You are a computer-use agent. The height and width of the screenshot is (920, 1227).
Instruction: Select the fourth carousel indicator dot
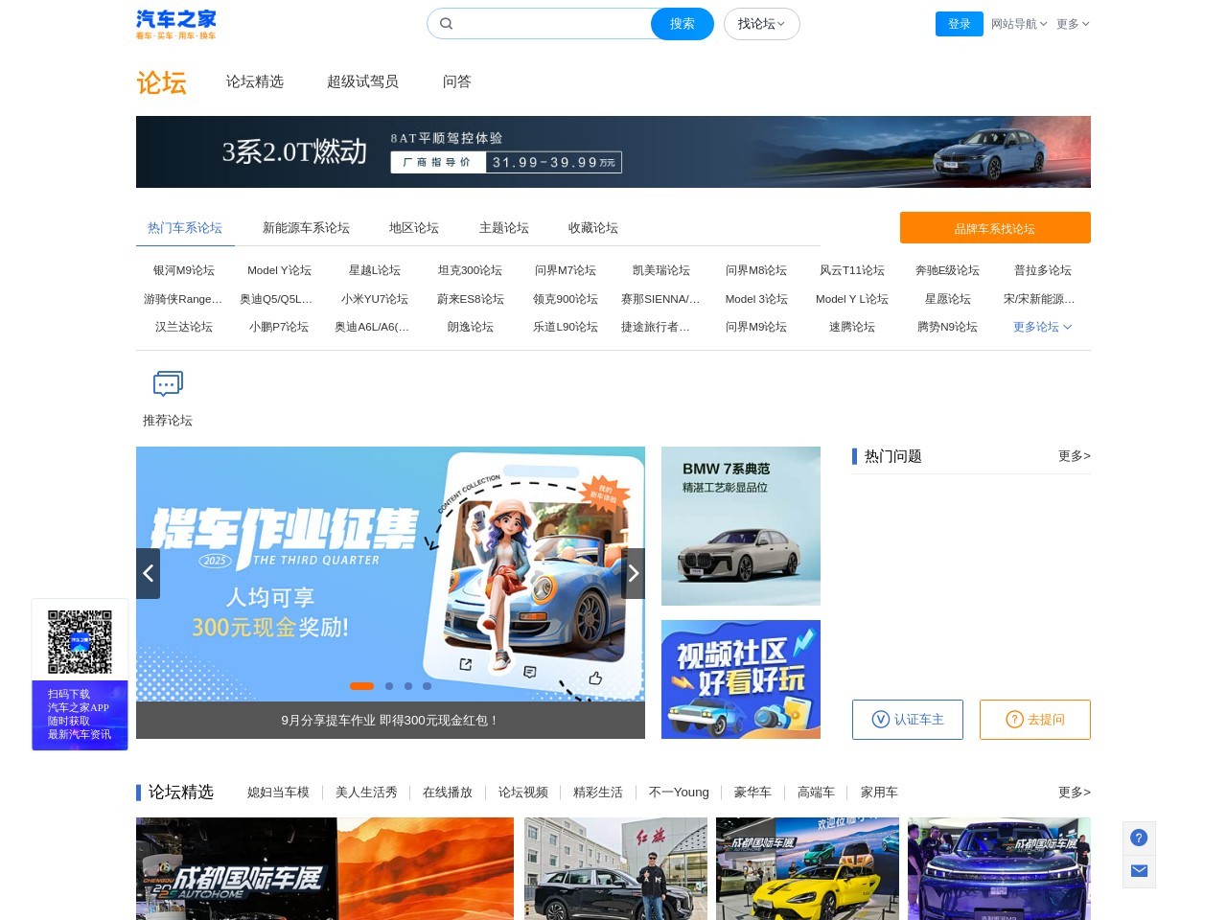click(428, 686)
